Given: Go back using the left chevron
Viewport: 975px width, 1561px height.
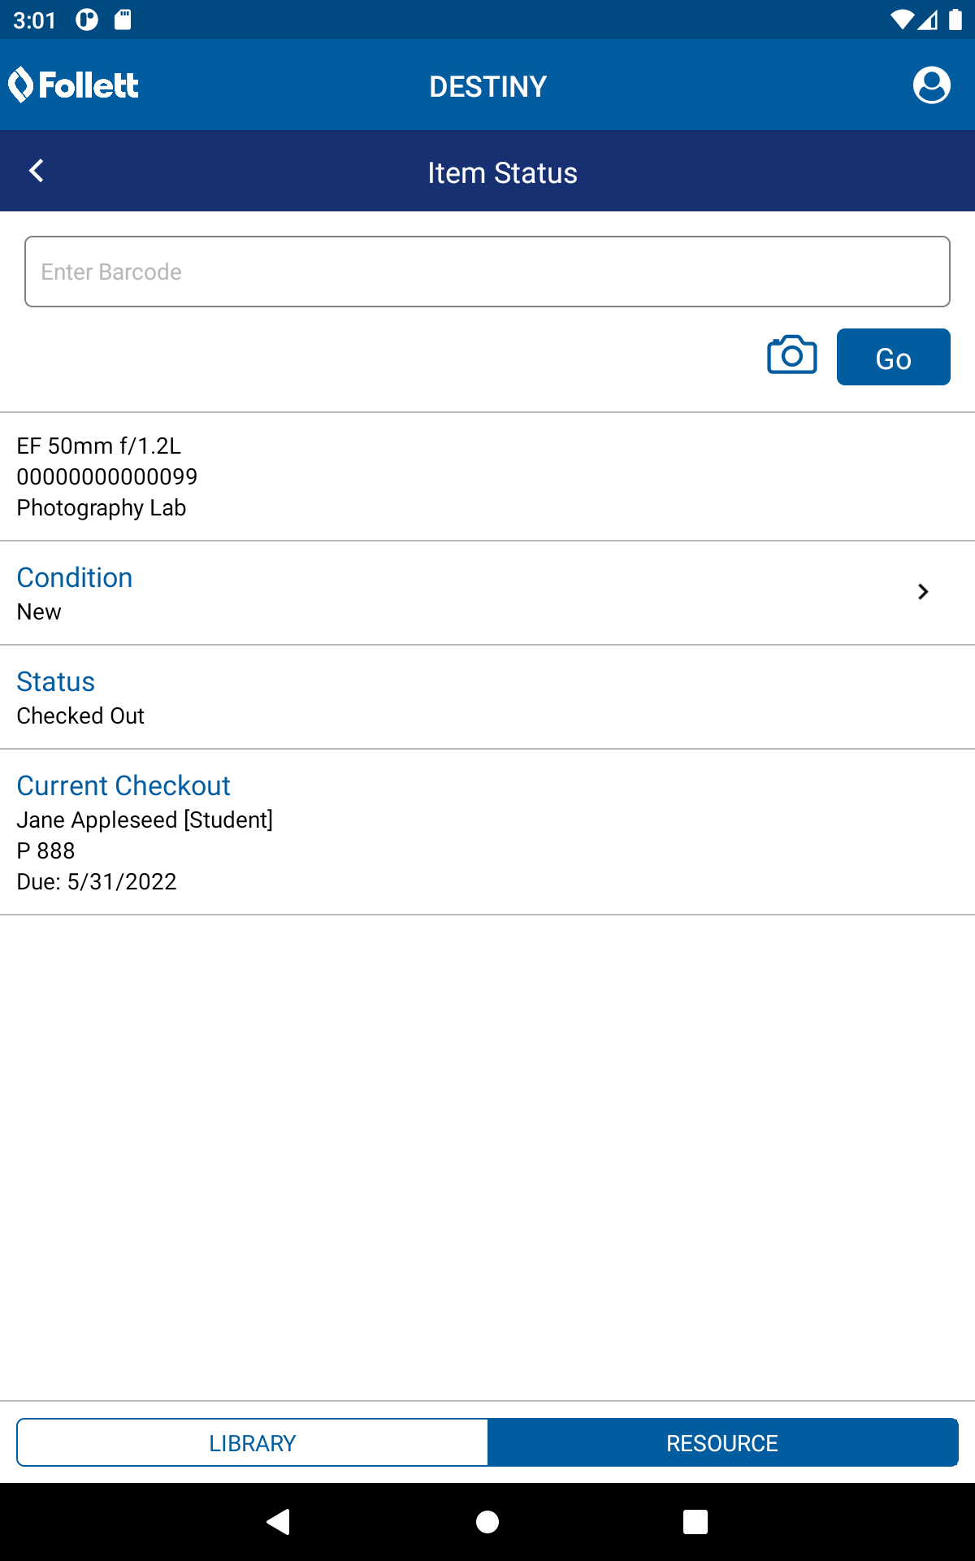Looking at the screenshot, I should point(37,171).
